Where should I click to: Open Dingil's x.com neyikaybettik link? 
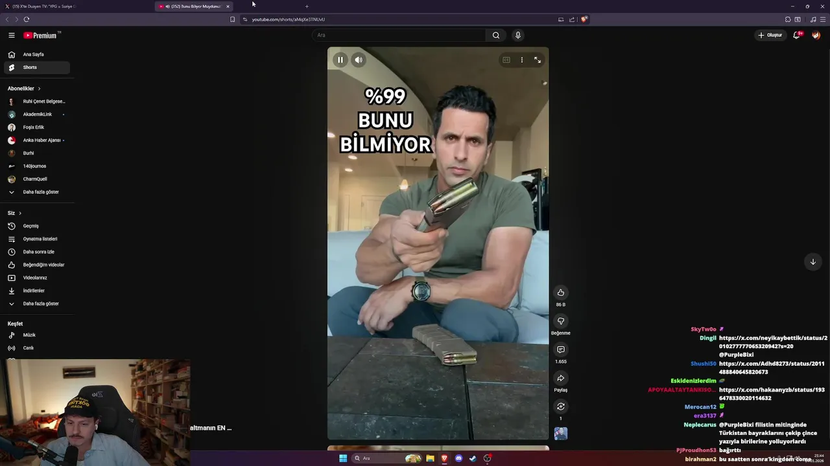(773, 342)
